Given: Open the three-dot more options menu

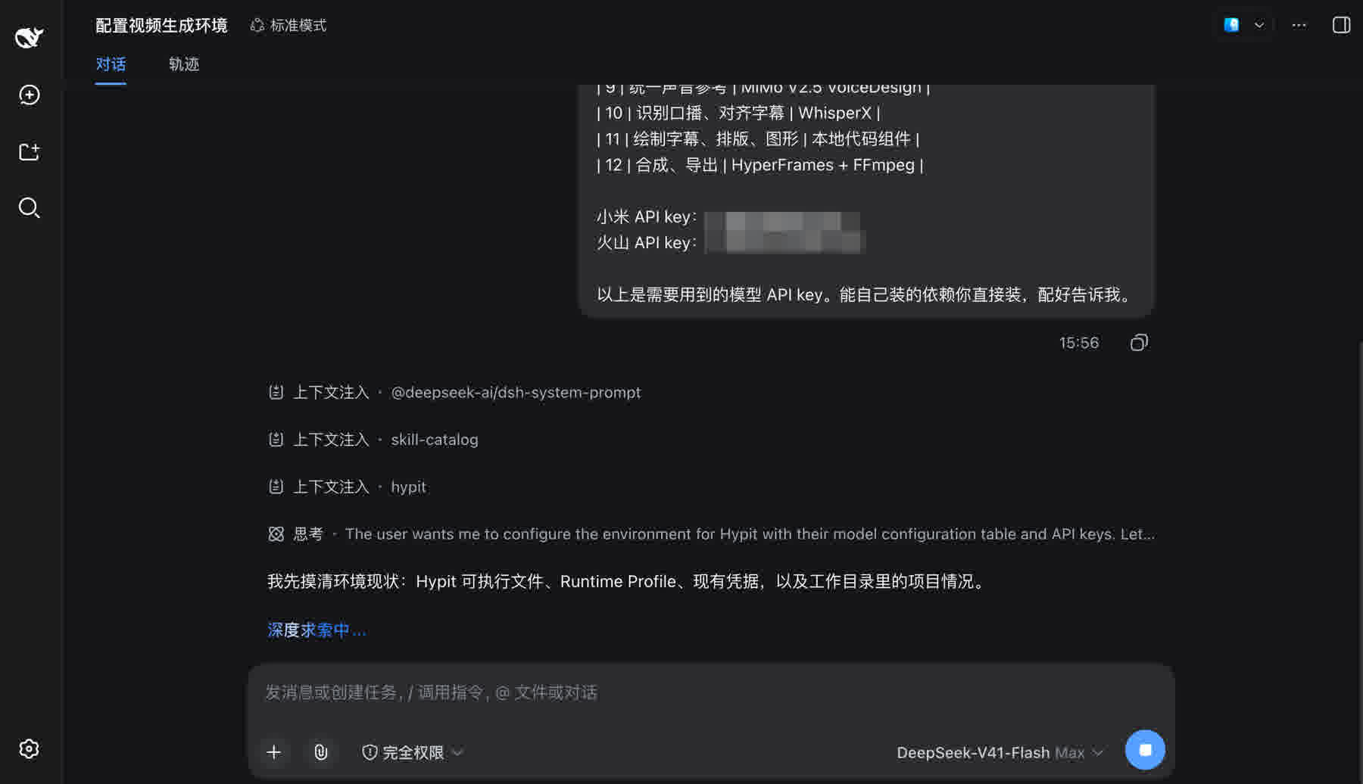Looking at the screenshot, I should click(x=1299, y=25).
